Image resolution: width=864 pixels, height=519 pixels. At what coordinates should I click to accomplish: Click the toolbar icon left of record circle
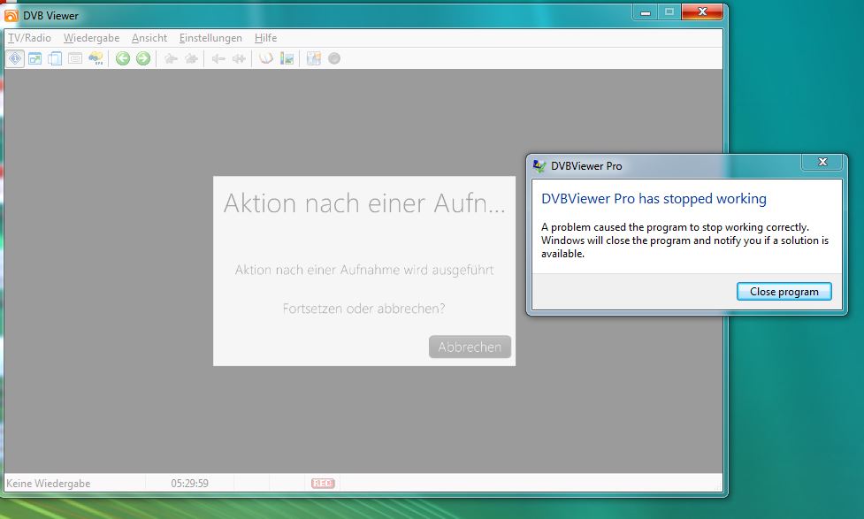pos(313,59)
